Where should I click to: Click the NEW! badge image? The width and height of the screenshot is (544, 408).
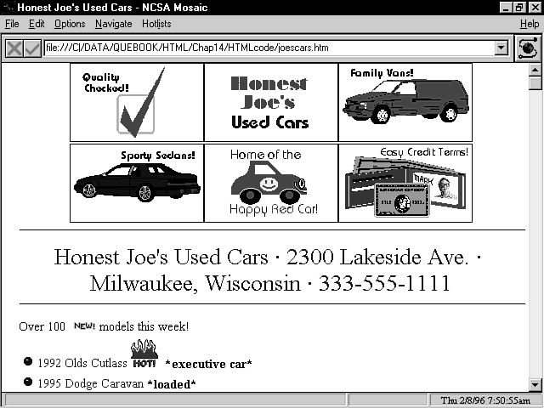point(84,326)
